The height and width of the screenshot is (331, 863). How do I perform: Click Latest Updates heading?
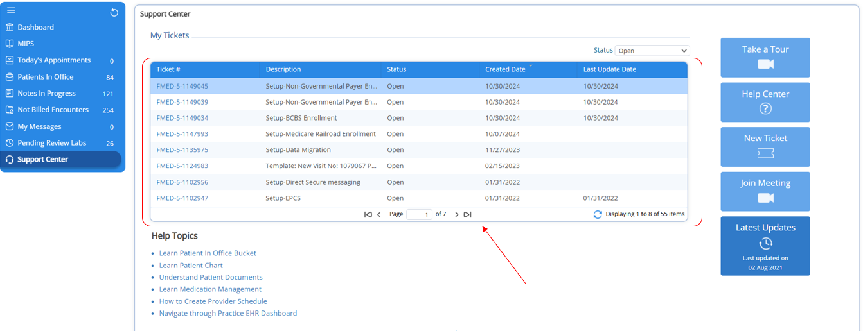[765, 228]
